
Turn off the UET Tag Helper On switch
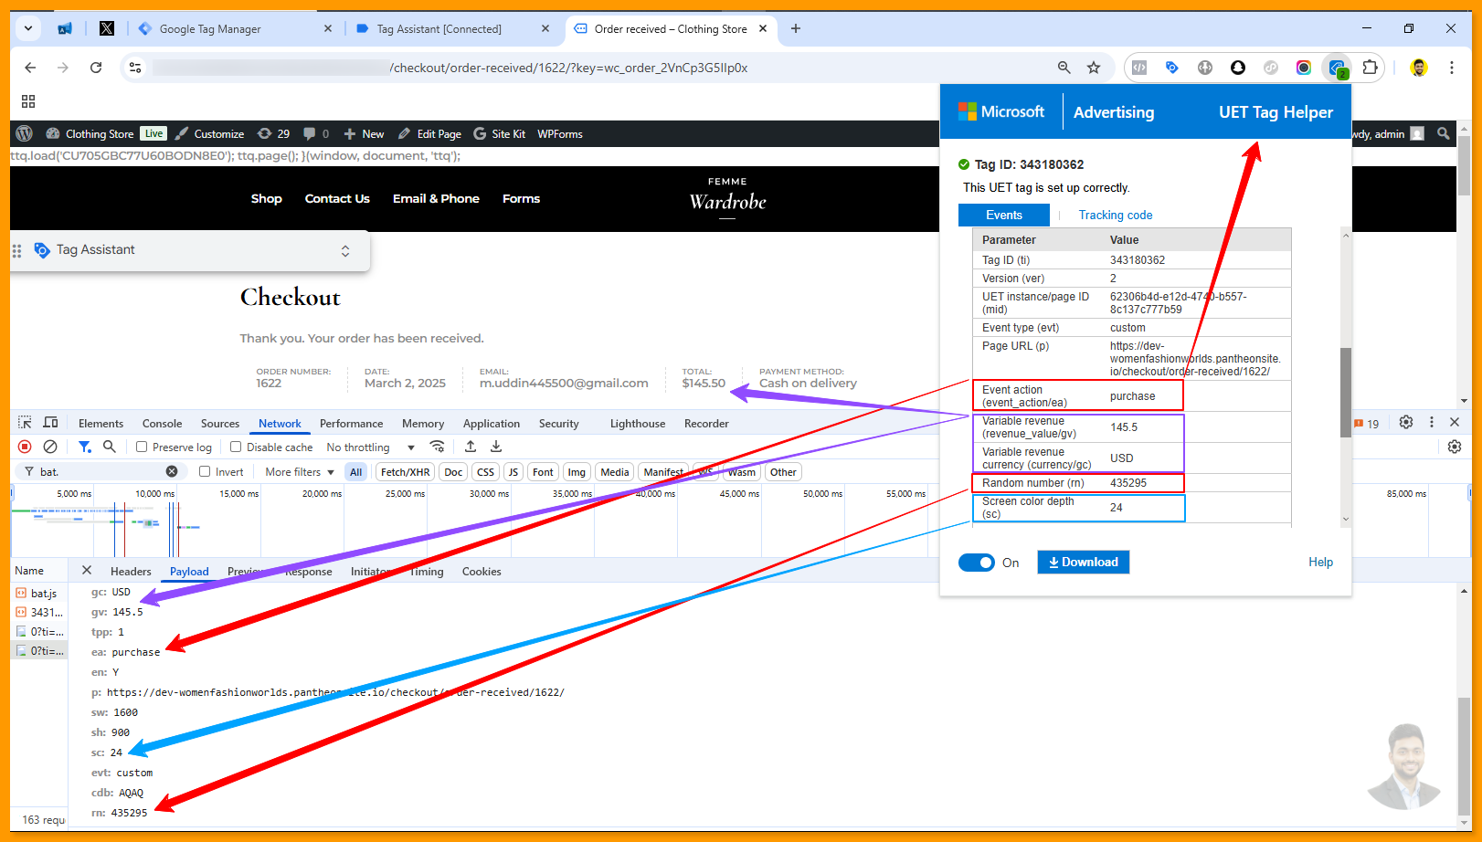(x=976, y=563)
